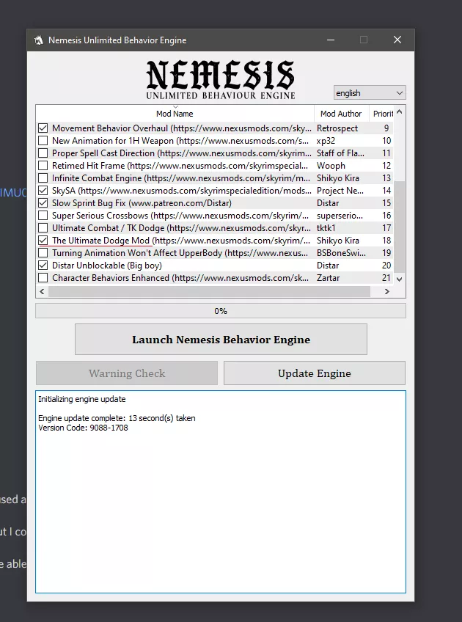Screen dimensions: 462x622
Task: Click the Engine update complete log line
Action: coord(117,418)
